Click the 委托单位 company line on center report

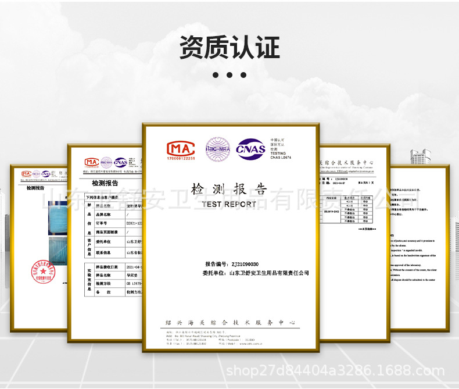(256, 273)
